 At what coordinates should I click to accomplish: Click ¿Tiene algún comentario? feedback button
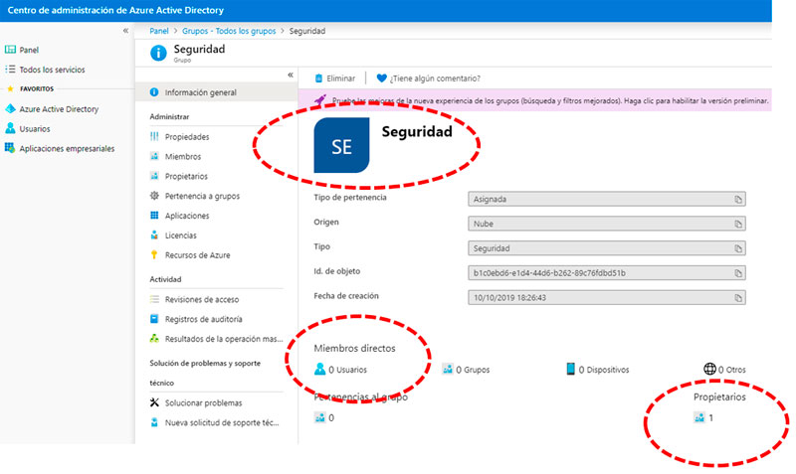(429, 79)
